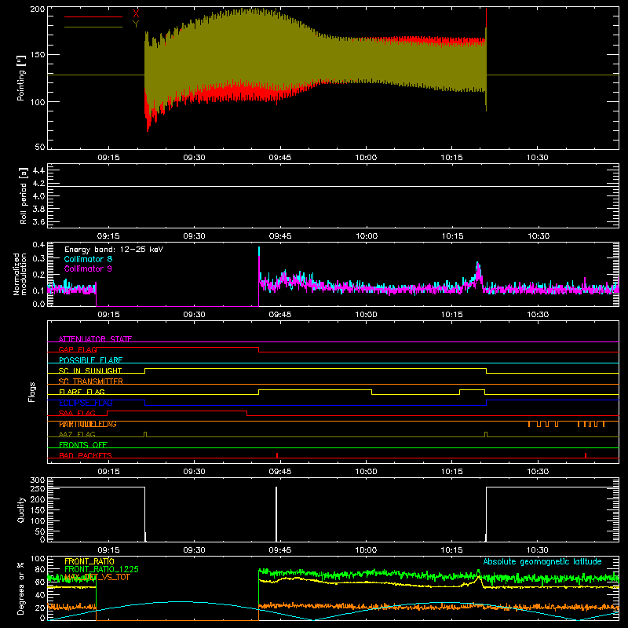
Task: Click the FLARE_FLAG raised segment after 09:41
Action: [316, 389]
